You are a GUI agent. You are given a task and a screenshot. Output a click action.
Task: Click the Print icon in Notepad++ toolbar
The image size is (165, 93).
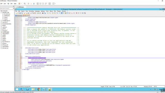[x=28, y=13]
